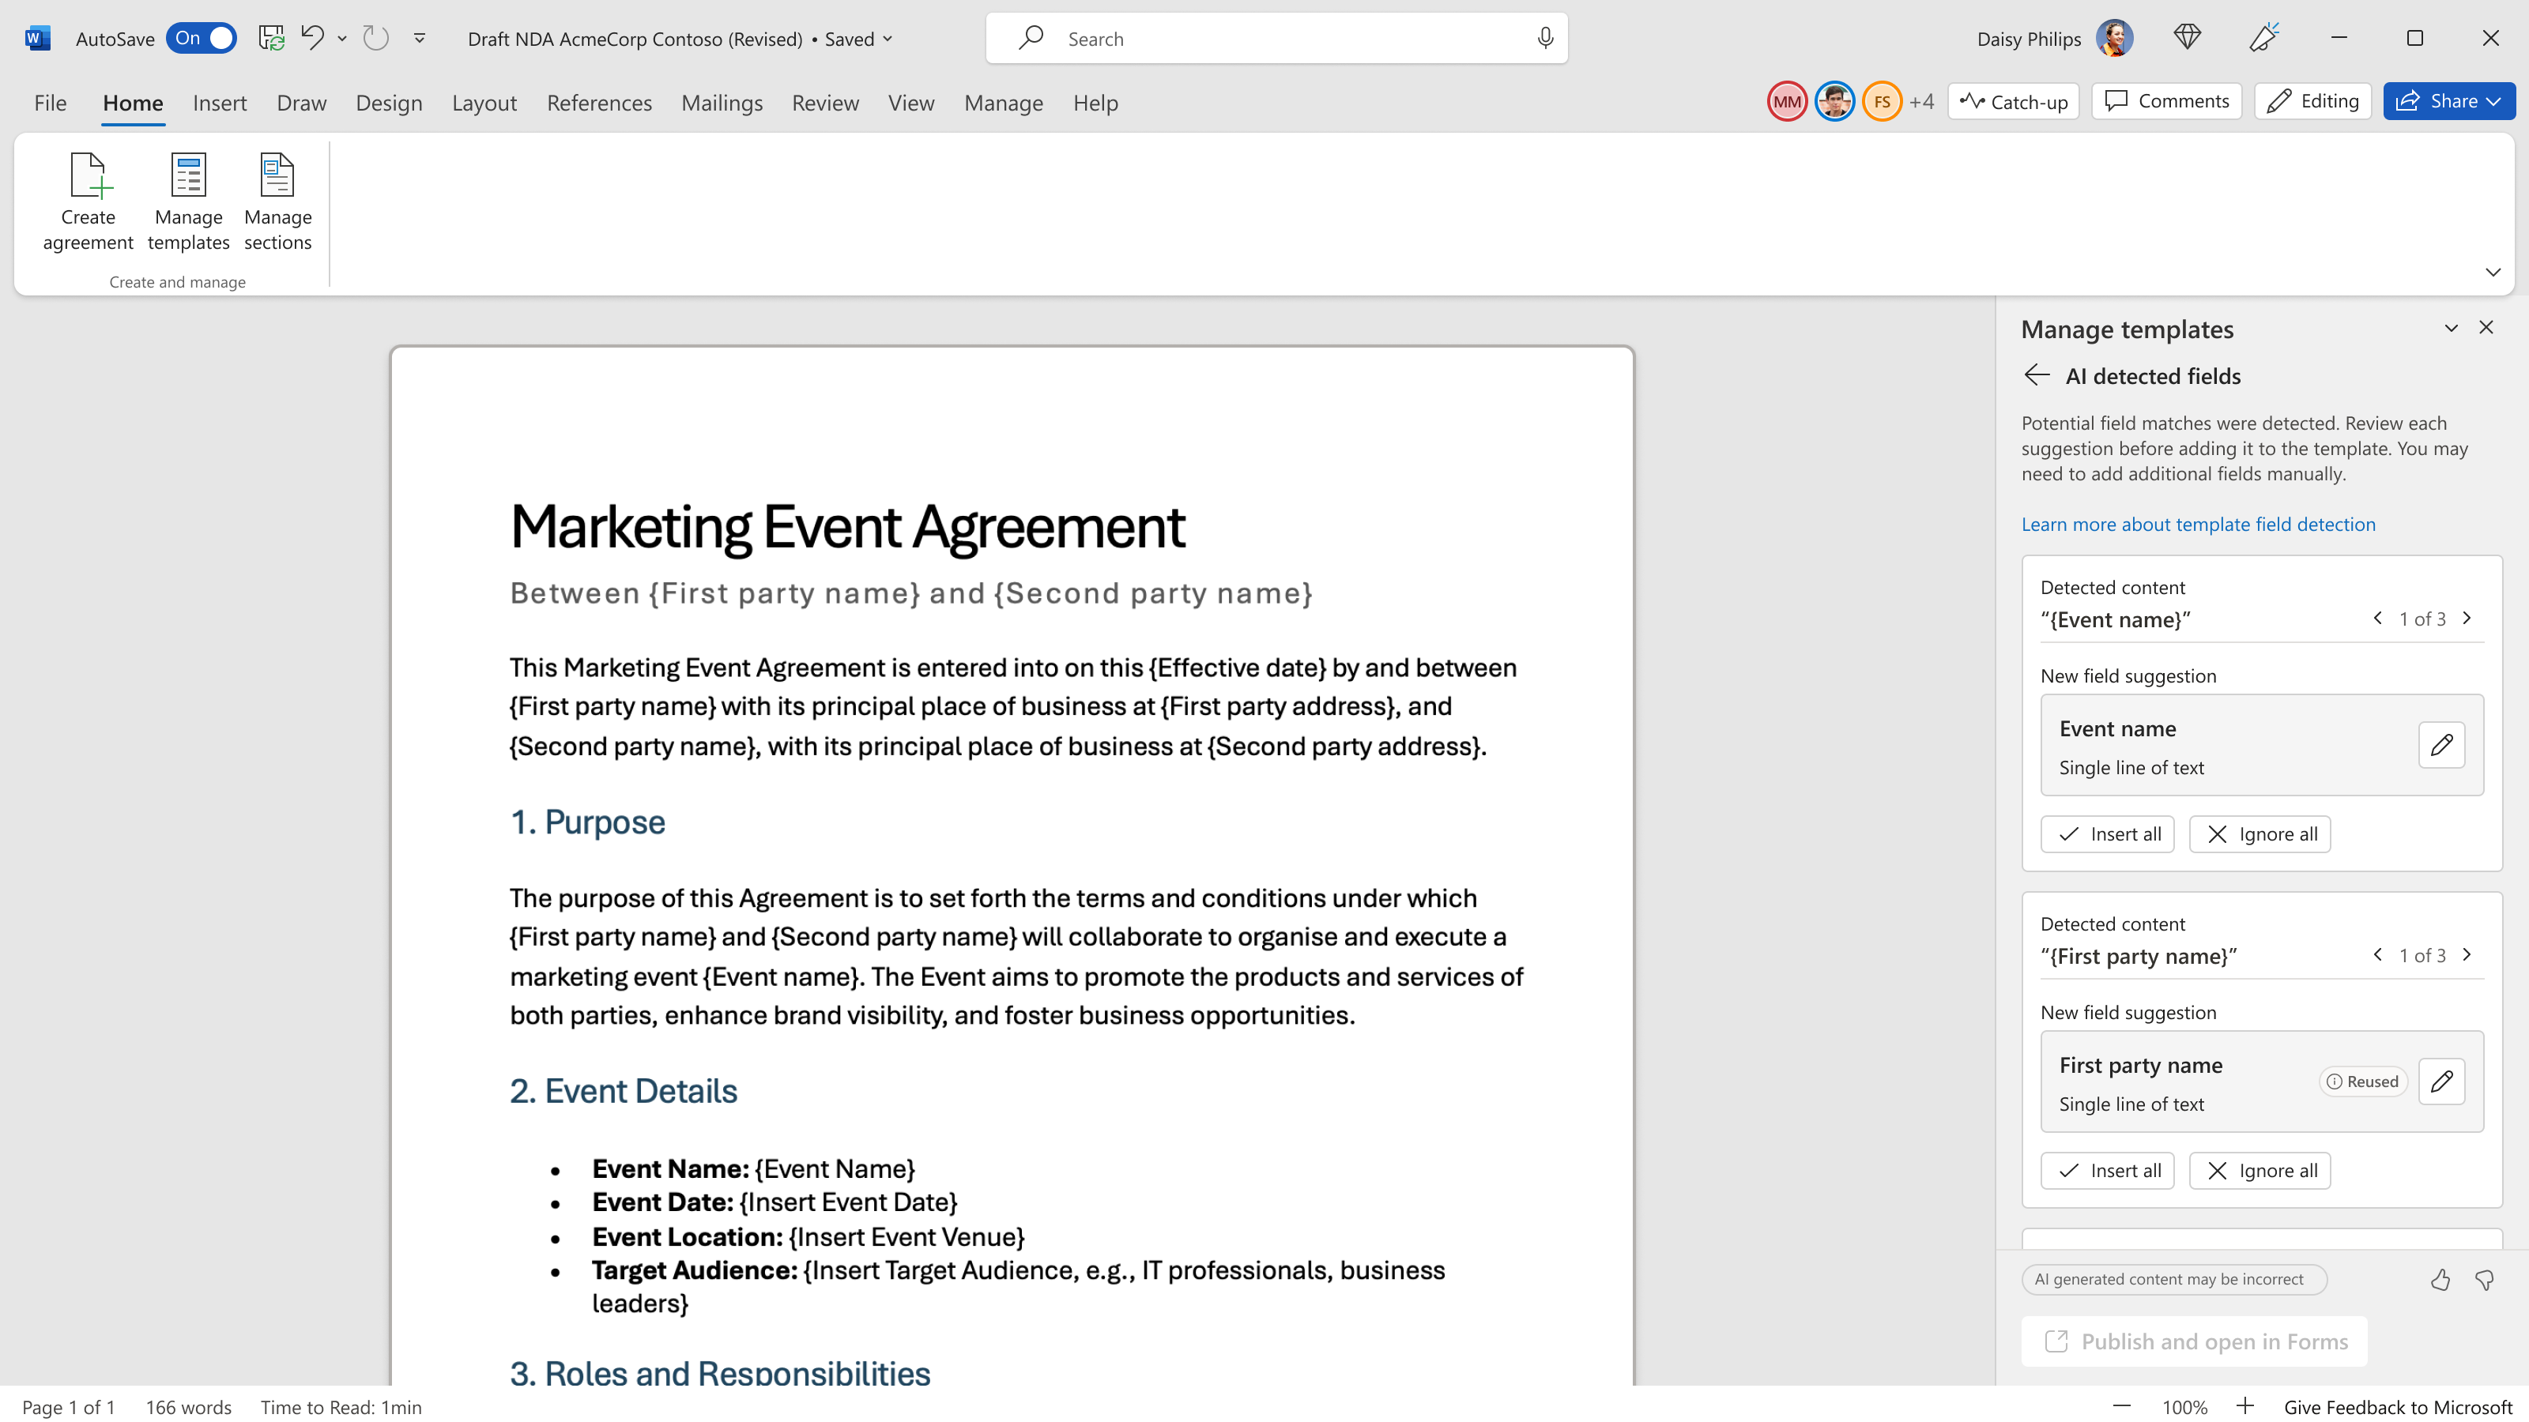2529x1422 pixels.
Task: Turn off the AutoSave toggle
Action: coord(202,38)
